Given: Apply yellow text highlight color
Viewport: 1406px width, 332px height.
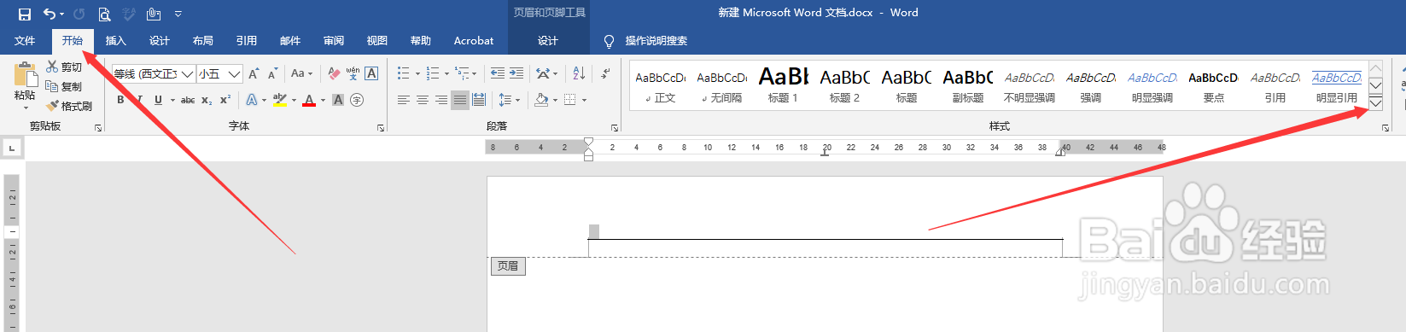Looking at the screenshot, I should [x=280, y=100].
